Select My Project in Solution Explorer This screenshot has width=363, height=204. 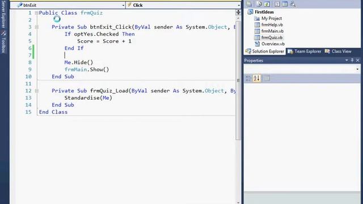[272, 18]
